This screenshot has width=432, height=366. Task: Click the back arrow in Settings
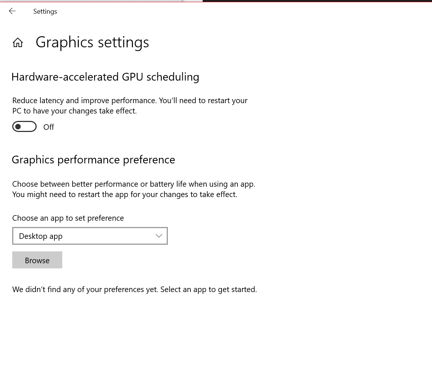[x=12, y=11]
